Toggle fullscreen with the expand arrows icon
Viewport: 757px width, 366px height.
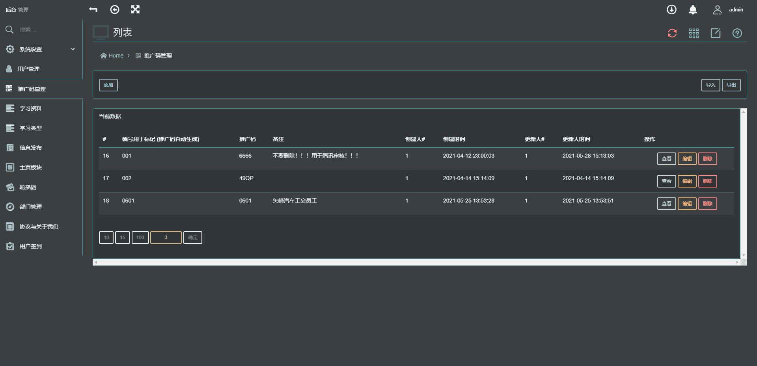135,9
